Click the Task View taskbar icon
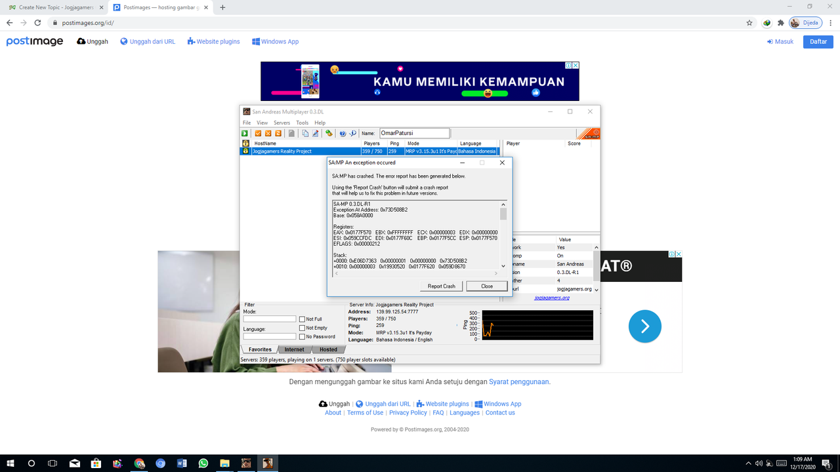This screenshot has width=840, height=472. [52, 463]
